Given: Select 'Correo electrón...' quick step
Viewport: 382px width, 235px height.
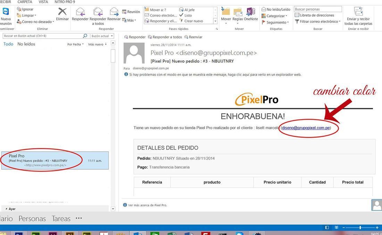Looking at the screenshot, I should (x=161, y=15).
